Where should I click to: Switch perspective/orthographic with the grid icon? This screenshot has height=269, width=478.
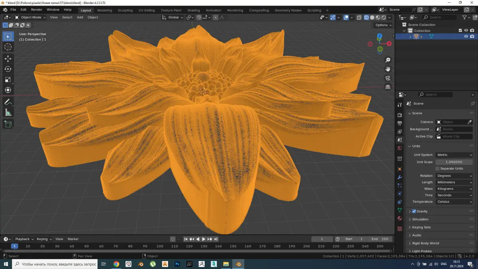pos(388,87)
